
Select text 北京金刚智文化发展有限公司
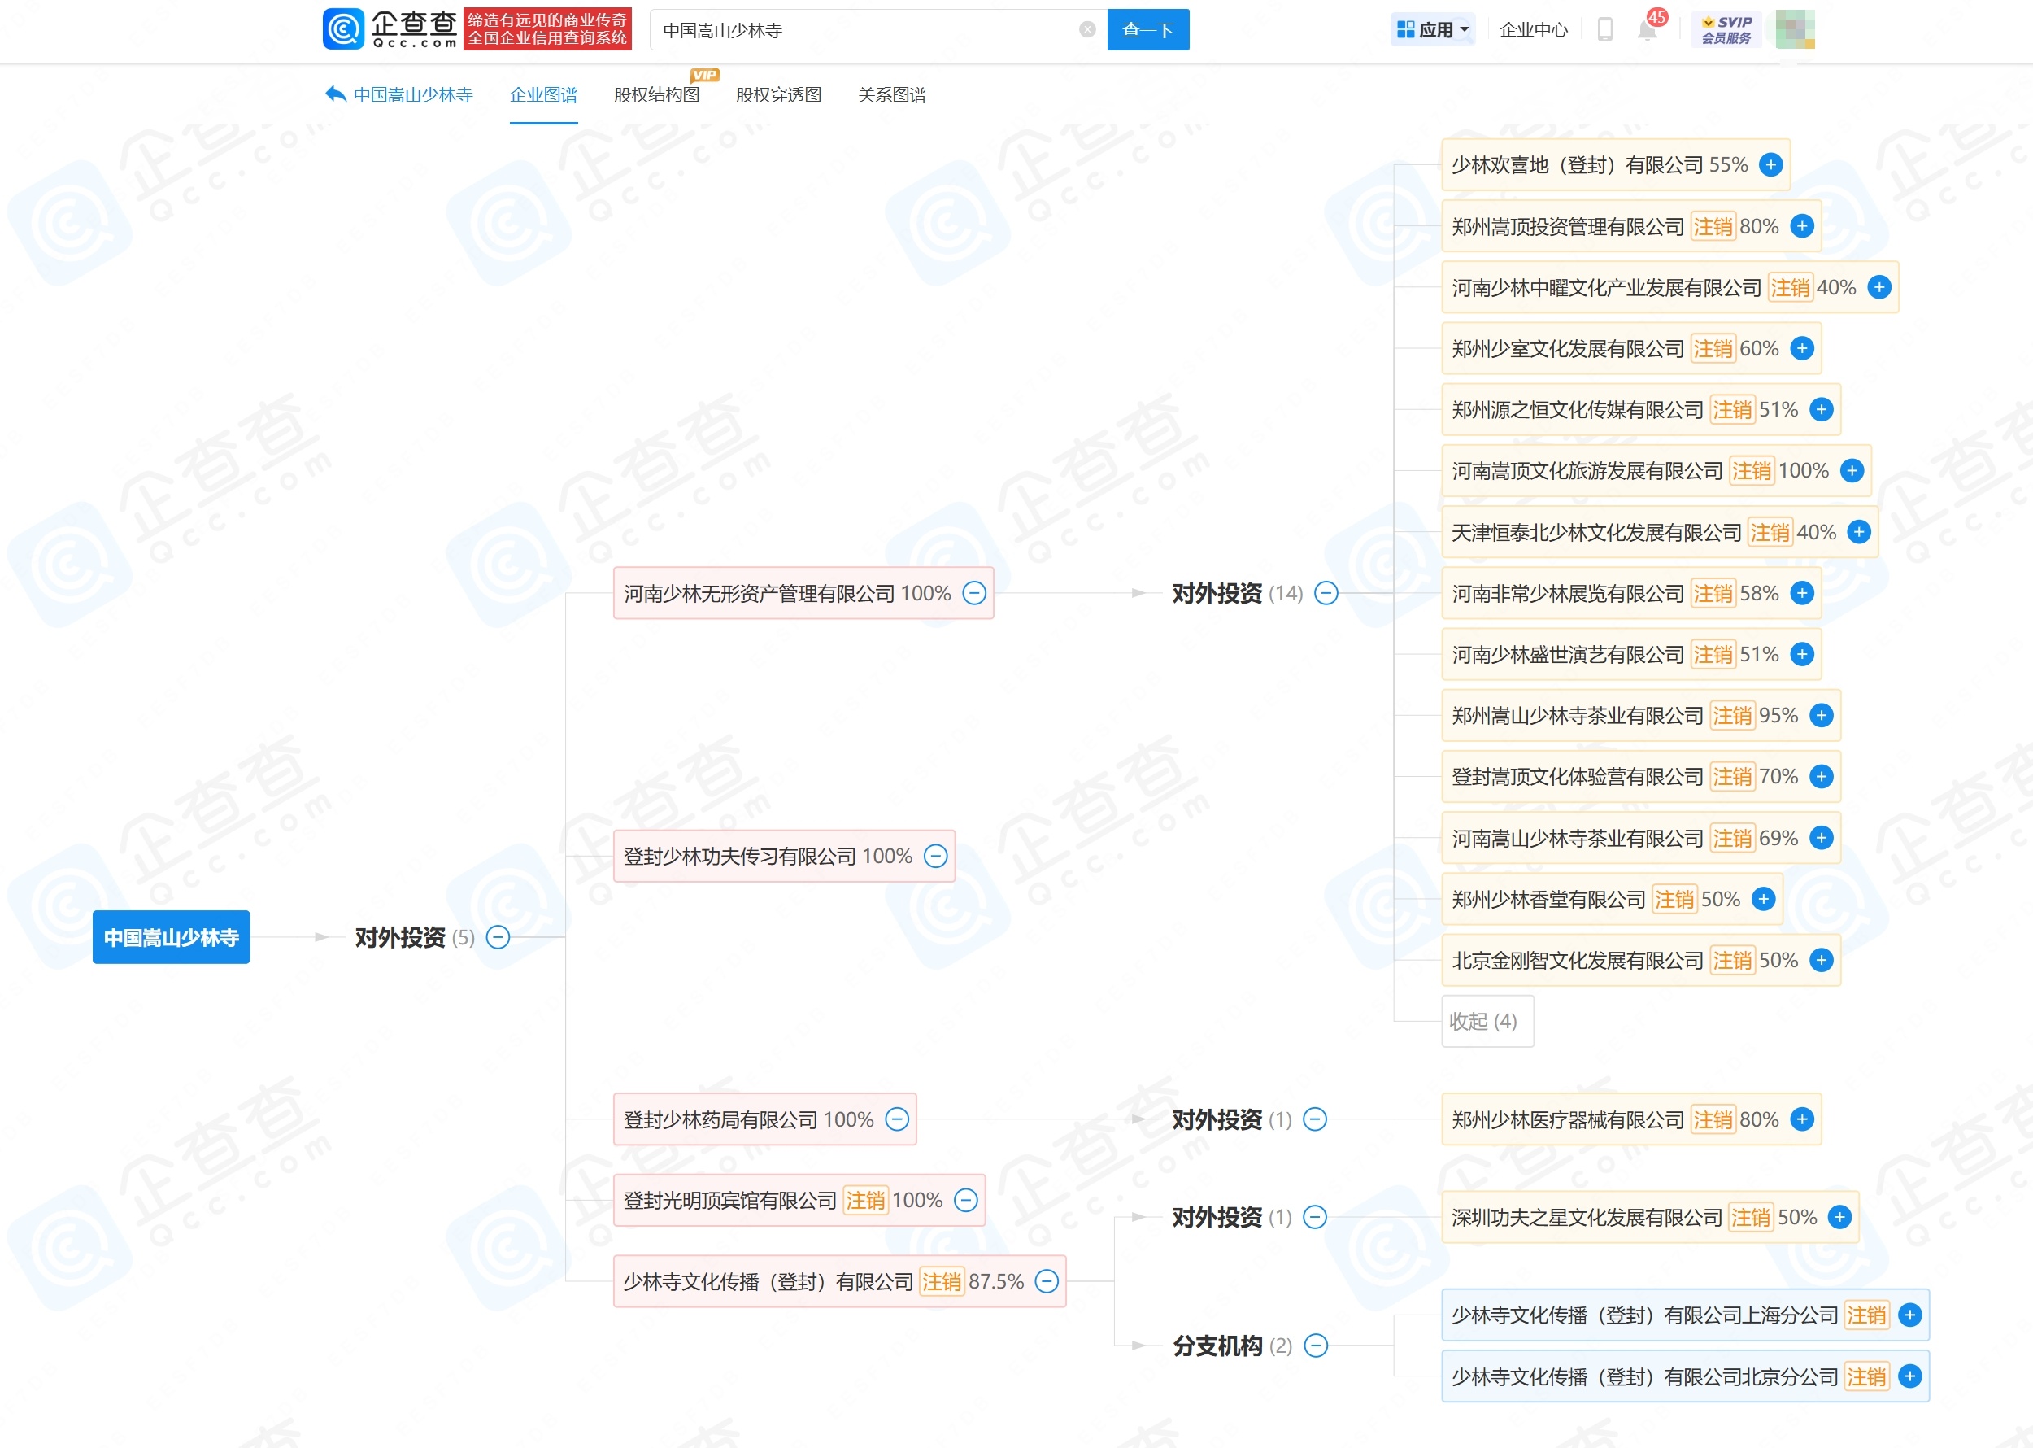(1578, 960)
